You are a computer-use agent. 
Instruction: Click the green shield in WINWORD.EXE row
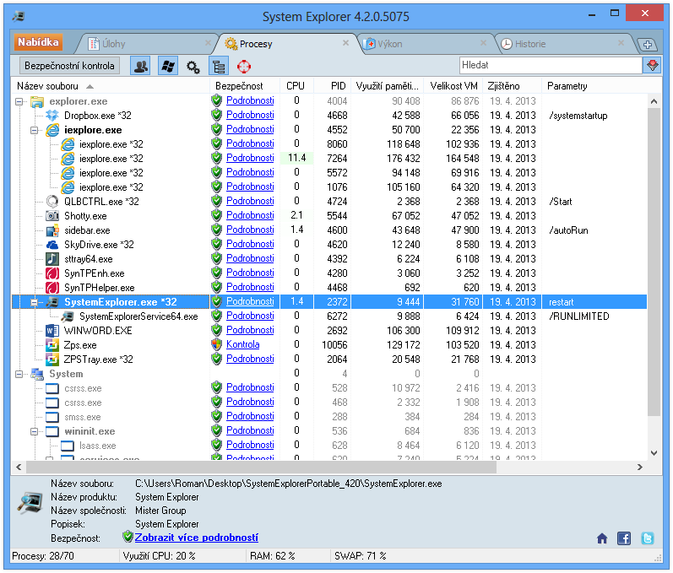pos(217,330)
